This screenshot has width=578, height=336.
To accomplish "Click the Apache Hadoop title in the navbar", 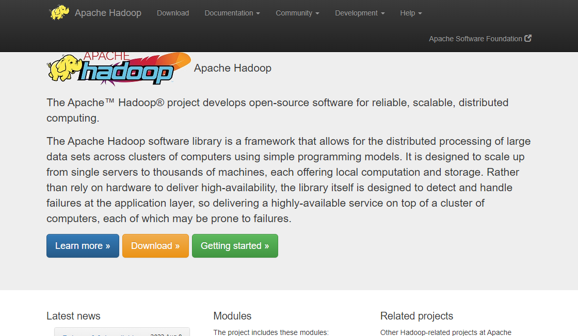I will point(108,13).
